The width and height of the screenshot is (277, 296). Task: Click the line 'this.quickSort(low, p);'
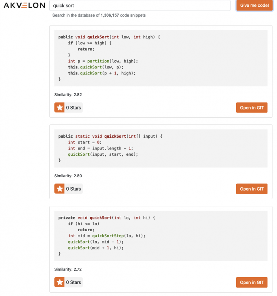click(x=96, y=67)
